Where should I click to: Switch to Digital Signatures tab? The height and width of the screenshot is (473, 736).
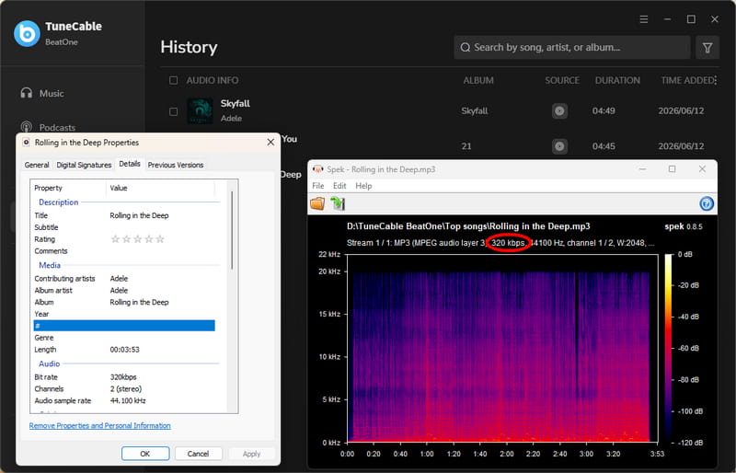point(84,165)
